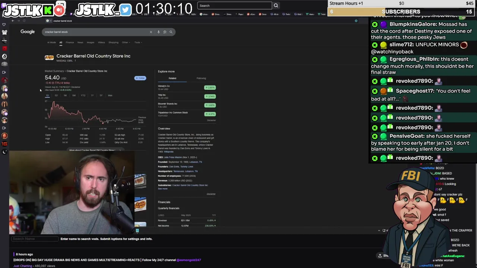Click BlumpkinsGalore username in chat
Image resolution: width=477 pixels, height=268 pixels.
tap(413, 24)
